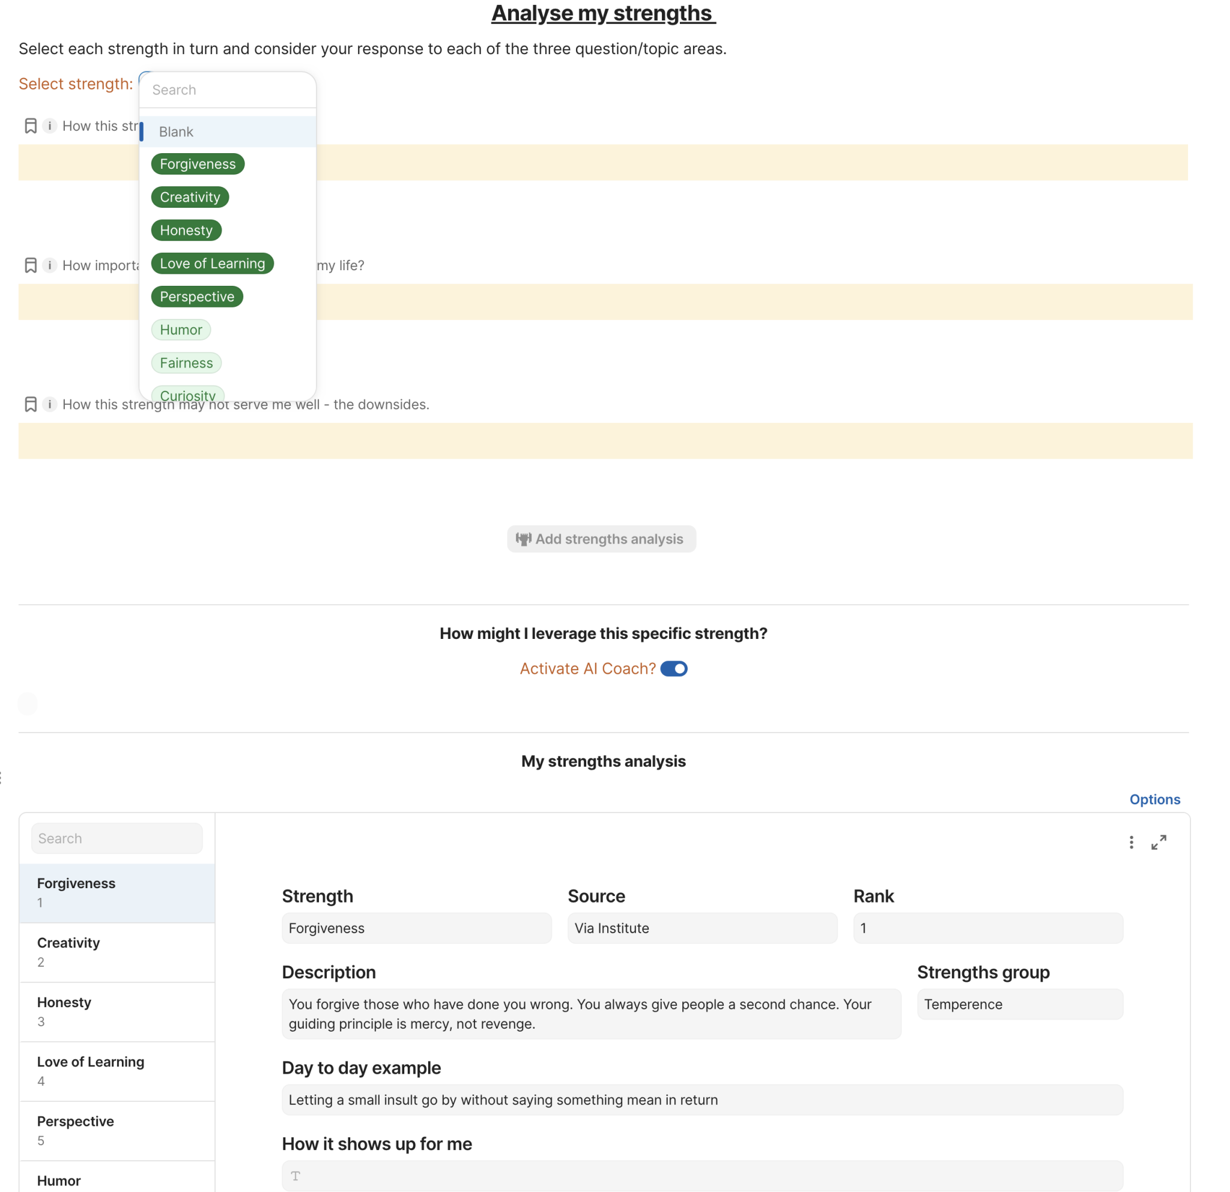
Task: Select Blank in the strength dropdown
Action: coord(177,132)
